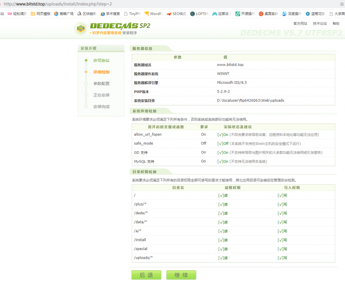Screen dimensions: 345x284
Task: Select the 参数配置 install step
Action: [101, 84]
